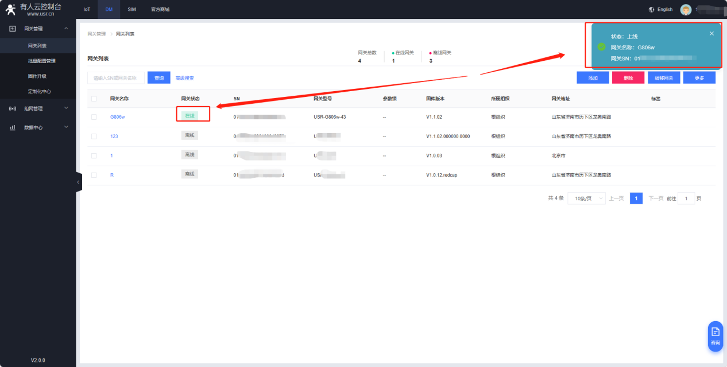Image resolution: width=727 pixels, height=367 pixels.
Task: Select all gateways via header checkbox
Action: 94,99
